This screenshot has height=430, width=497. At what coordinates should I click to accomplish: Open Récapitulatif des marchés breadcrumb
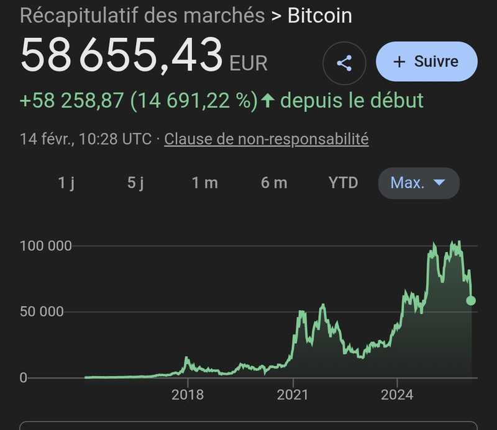coord(142,16)
